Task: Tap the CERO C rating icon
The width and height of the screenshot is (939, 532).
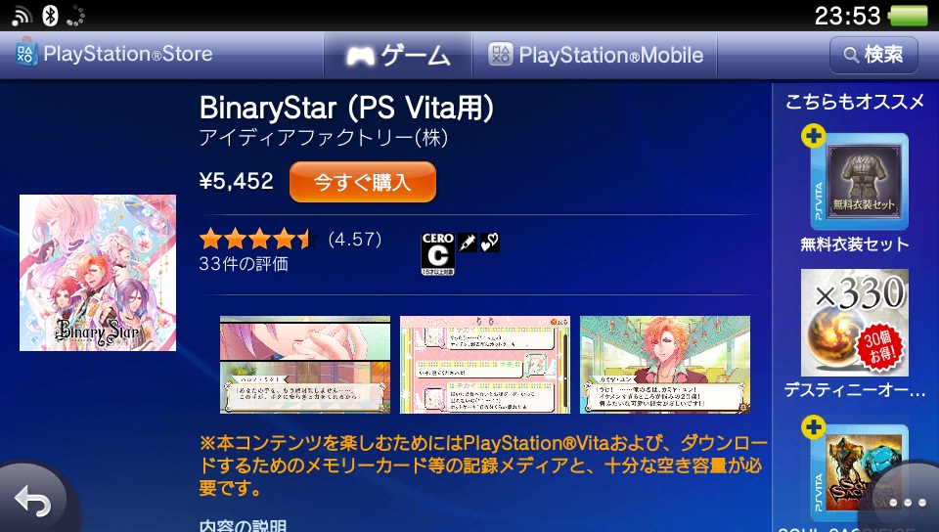Action: pos(438,253)
